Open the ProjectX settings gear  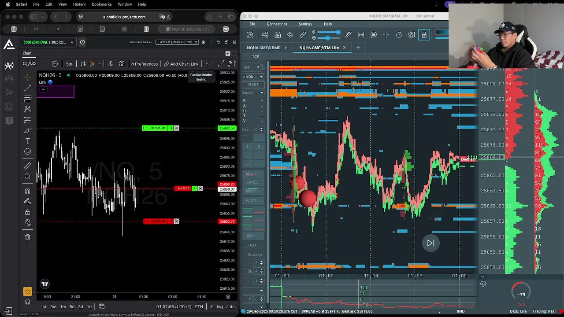[9, 107]
